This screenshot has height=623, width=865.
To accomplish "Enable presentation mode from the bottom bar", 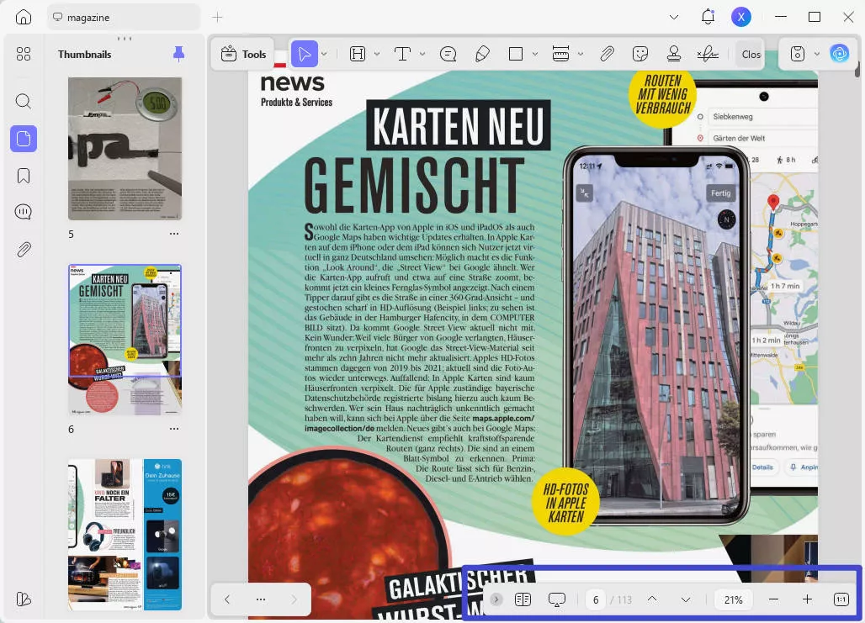I will (x=556, y=599).
